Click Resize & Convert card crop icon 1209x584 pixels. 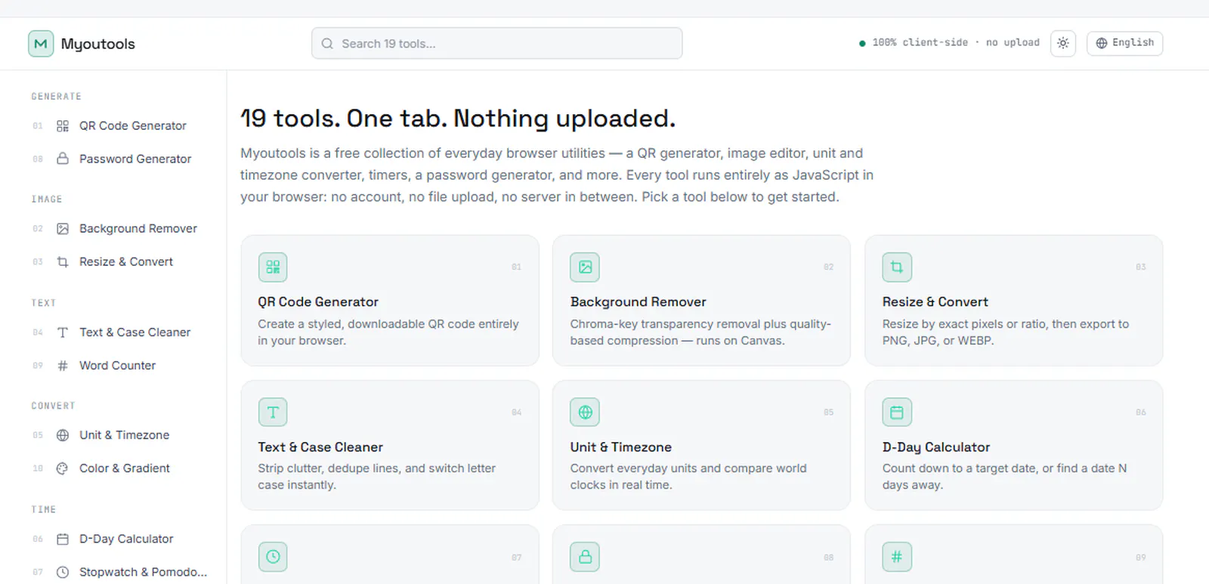coord(897,267)
